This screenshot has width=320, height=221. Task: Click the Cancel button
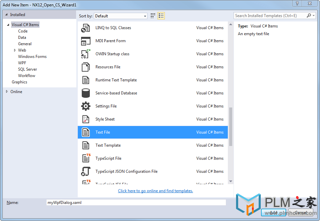point(301,213)
